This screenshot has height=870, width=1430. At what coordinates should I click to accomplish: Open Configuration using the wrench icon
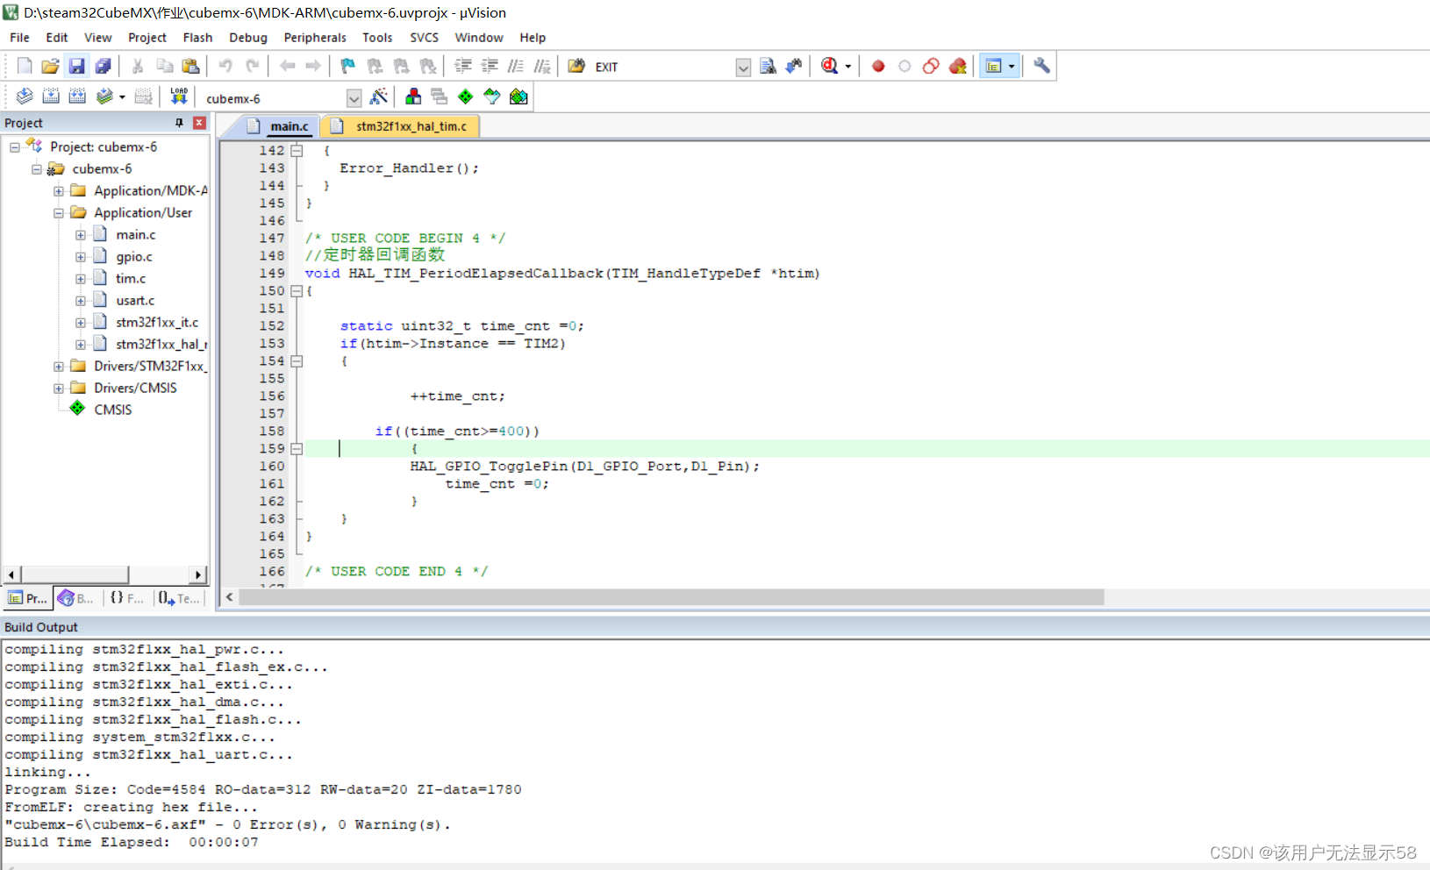tap(1041, 66)
